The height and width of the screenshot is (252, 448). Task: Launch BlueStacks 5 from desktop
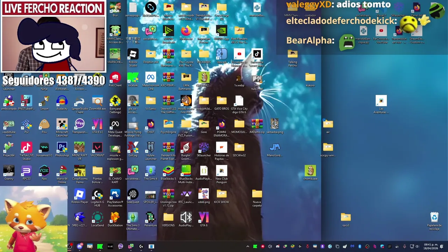point(168,173)
